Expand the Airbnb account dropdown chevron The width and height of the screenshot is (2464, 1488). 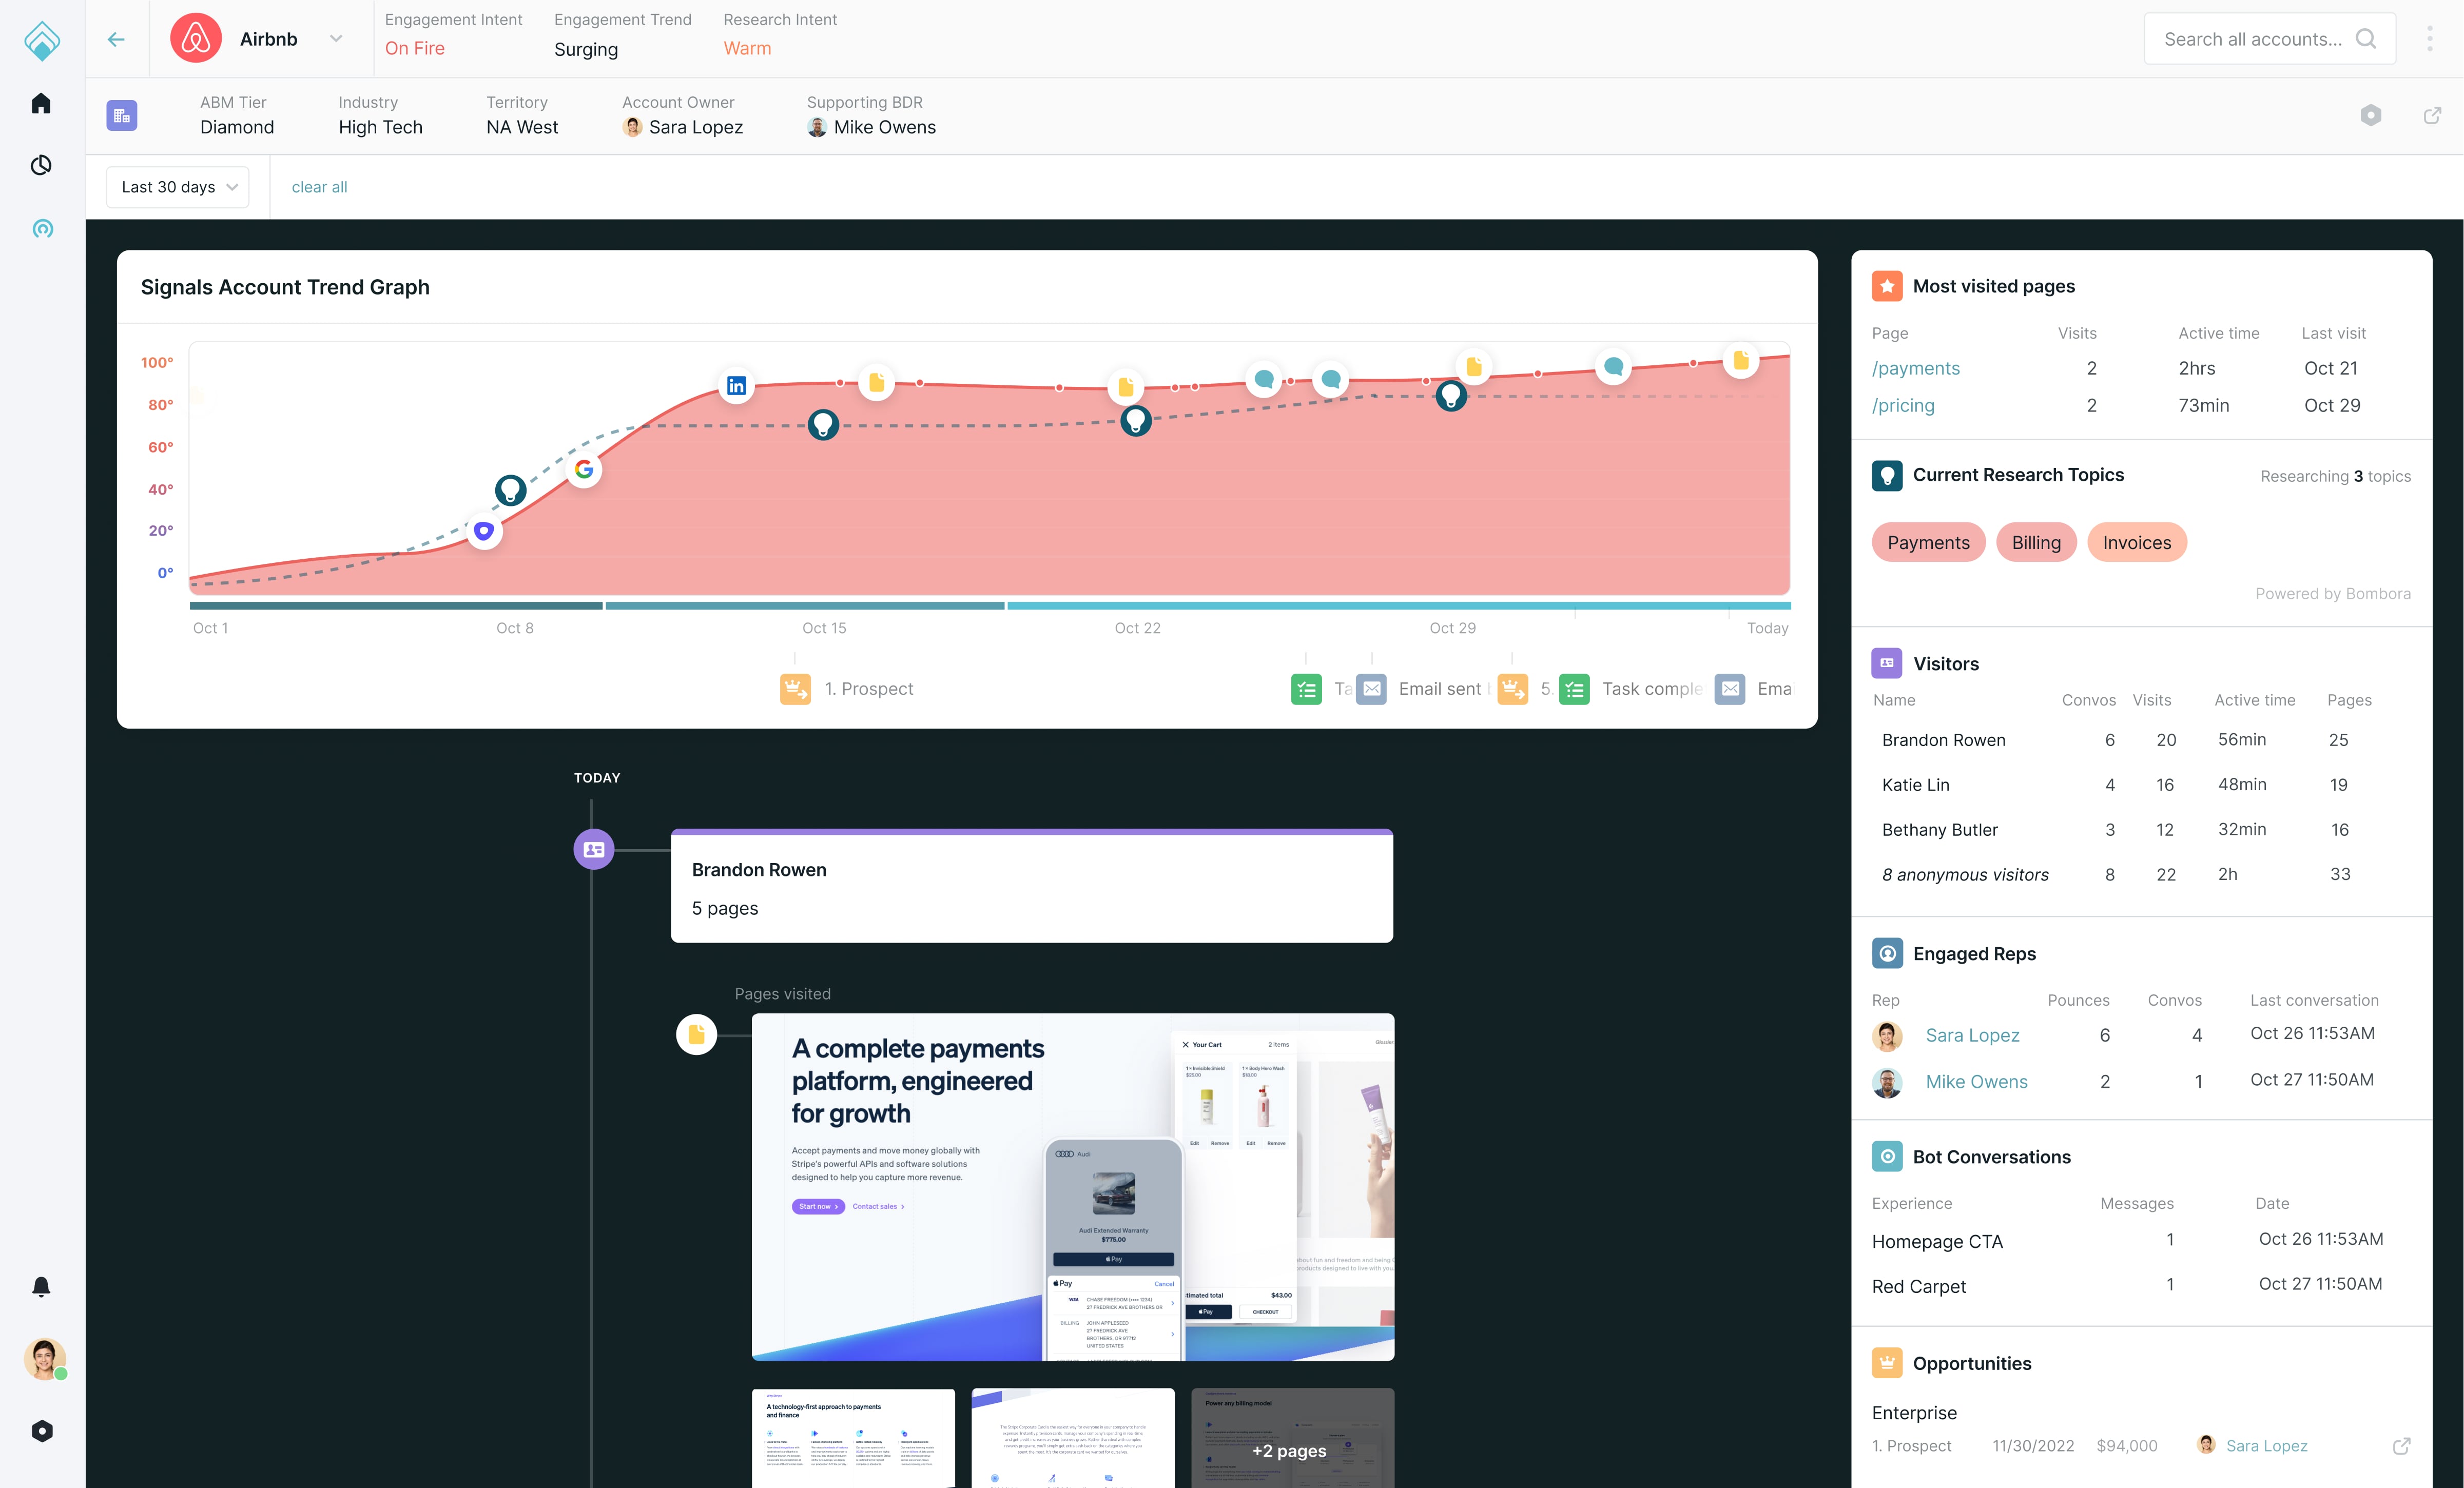(336, 39)
